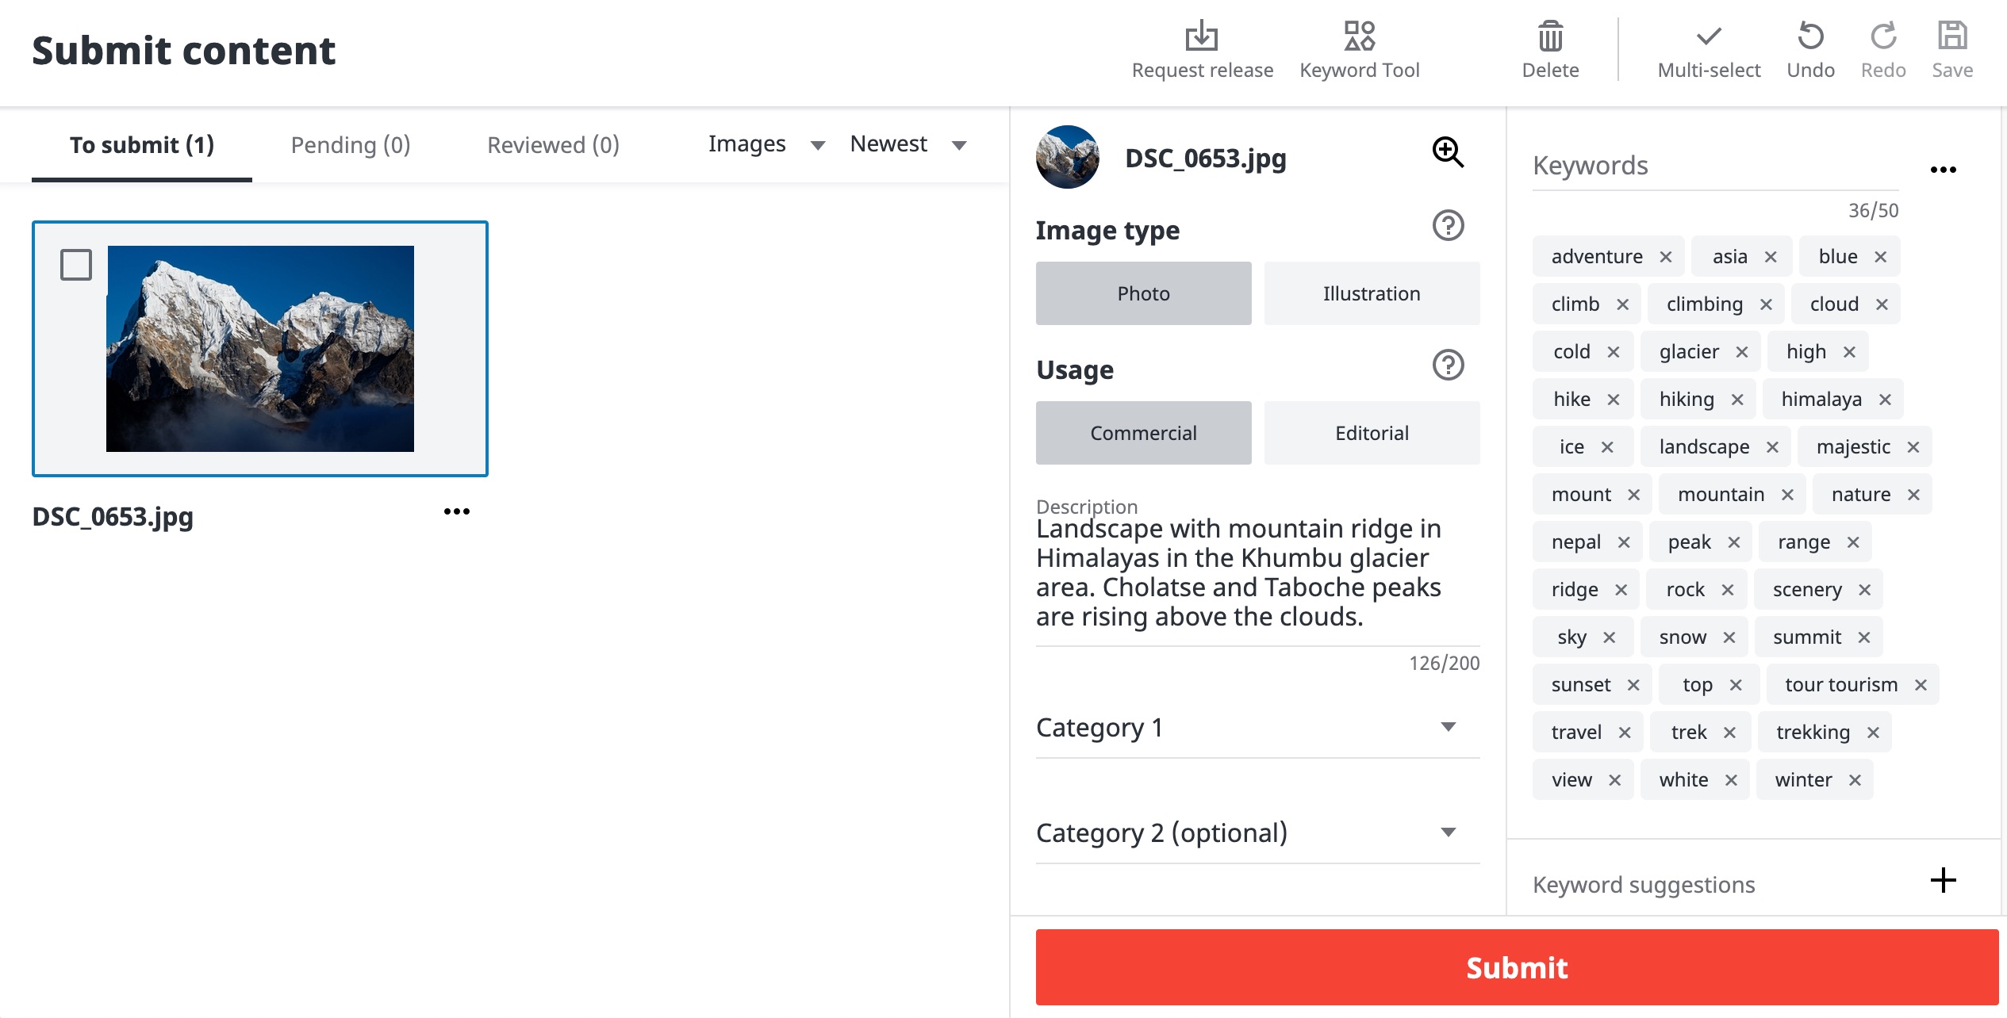Open the Category 1 dropdown

[x=1449, y=726]
